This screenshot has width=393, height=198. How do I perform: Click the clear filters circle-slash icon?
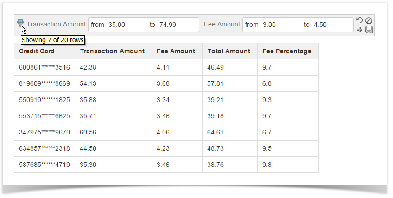click(369, 20)
